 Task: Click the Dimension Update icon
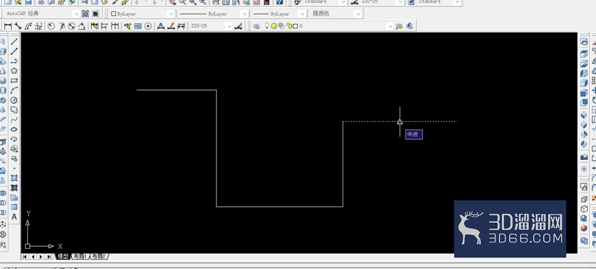(181, 26)
